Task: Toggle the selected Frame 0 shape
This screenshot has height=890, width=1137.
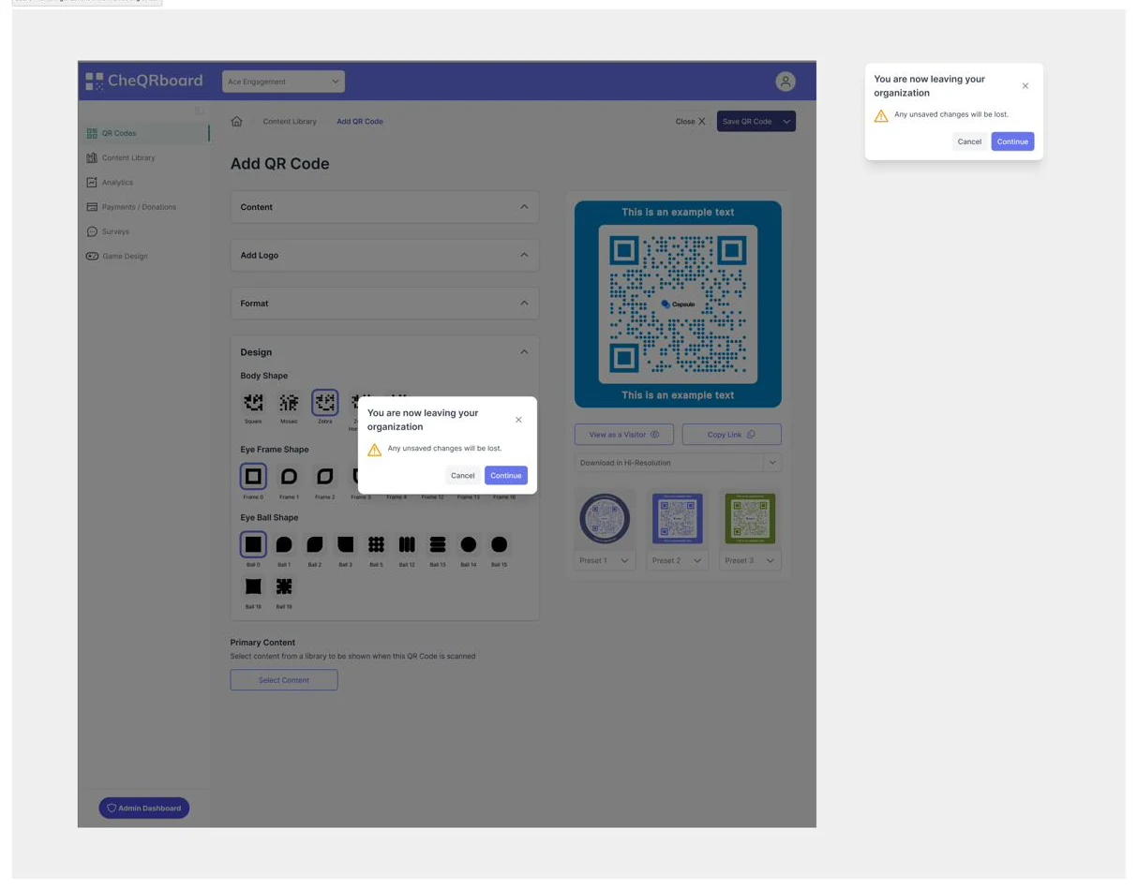Action: pyautogui.click(x=253, y=477)
